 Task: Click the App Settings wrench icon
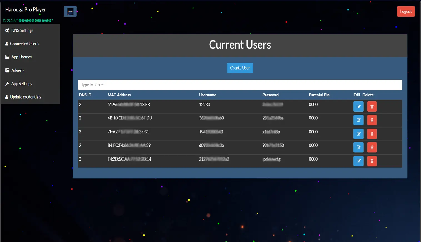point(7,84)
